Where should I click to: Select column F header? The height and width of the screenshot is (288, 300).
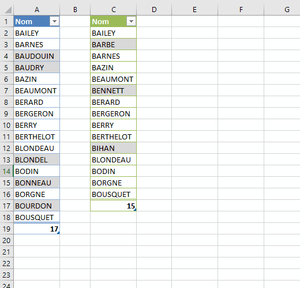coord(241,9)
